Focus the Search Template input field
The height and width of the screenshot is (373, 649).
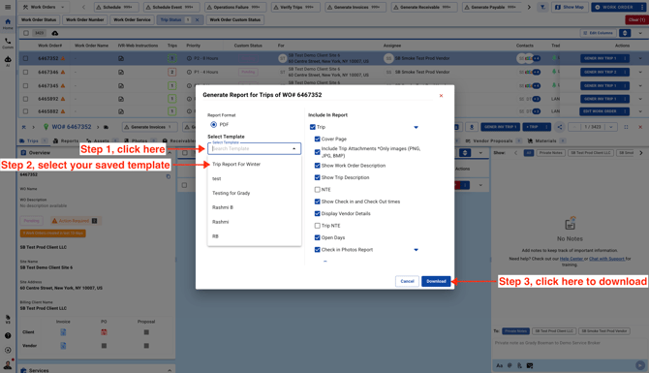(251, 148)
